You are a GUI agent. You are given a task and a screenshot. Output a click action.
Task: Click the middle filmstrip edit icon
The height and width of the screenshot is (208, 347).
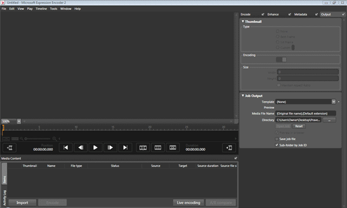click(157, 148)
